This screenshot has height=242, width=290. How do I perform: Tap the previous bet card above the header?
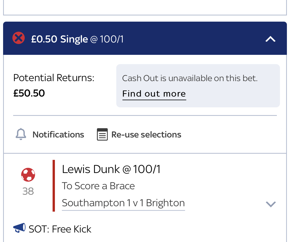(x=145, y=7)
